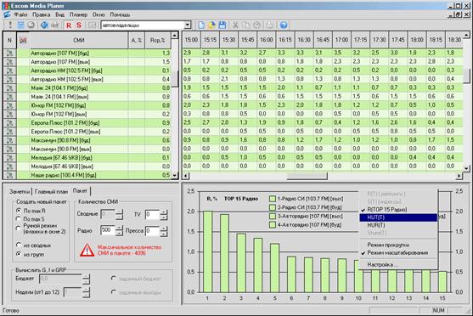Expand the target audience combo box
473x316 pixels.
pyautogui.click(x=188, y=25)
